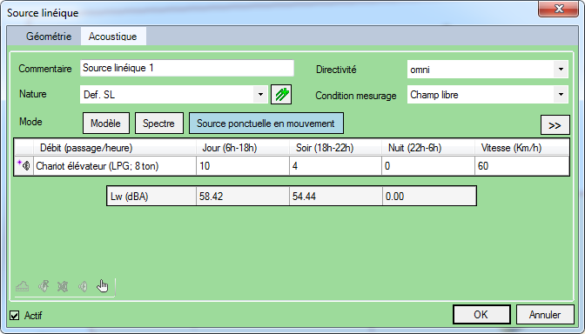The height and width of the screenshot is (334, 585).
Task: Click the Commentaire field containing Source linéique 1
Action: (x=187, y=68)
